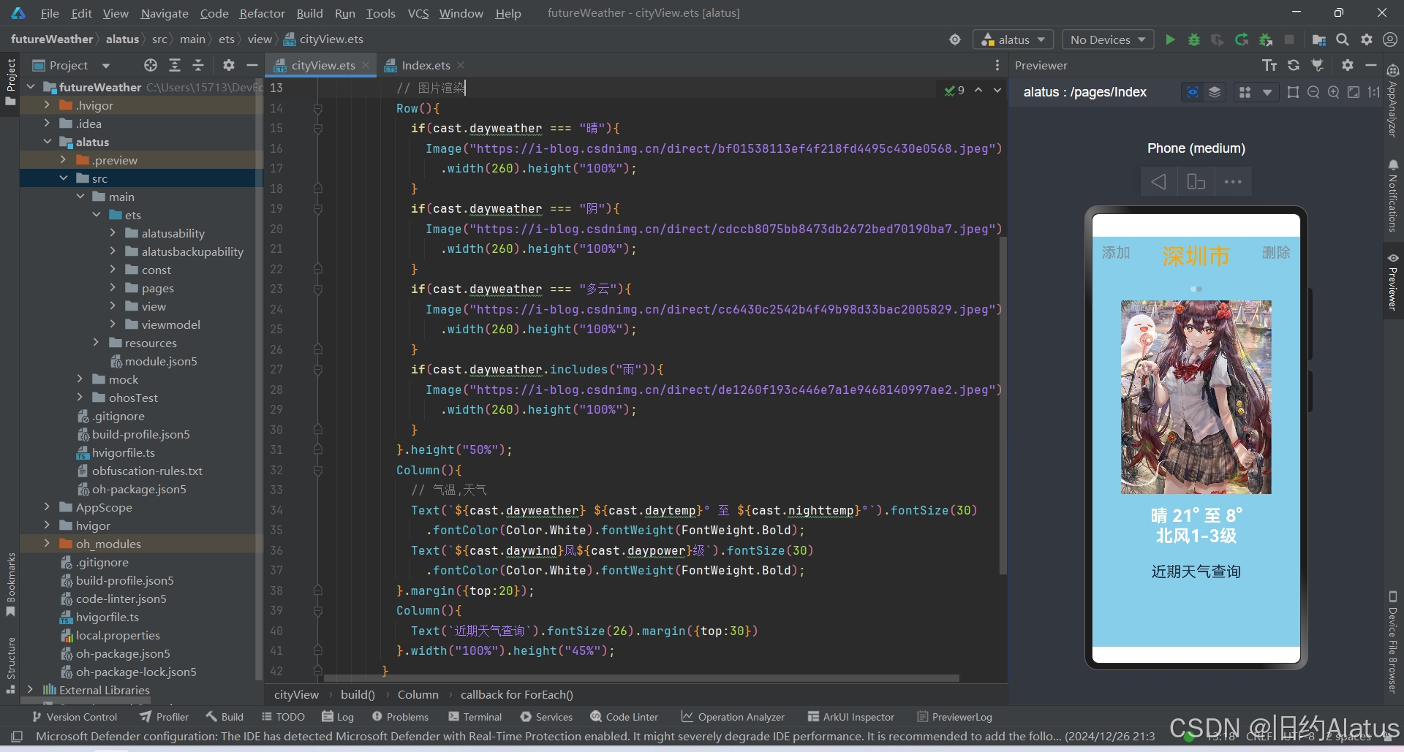Open the Terminal tool window tab
The image size is (1404, 752).
coord(475,717)
